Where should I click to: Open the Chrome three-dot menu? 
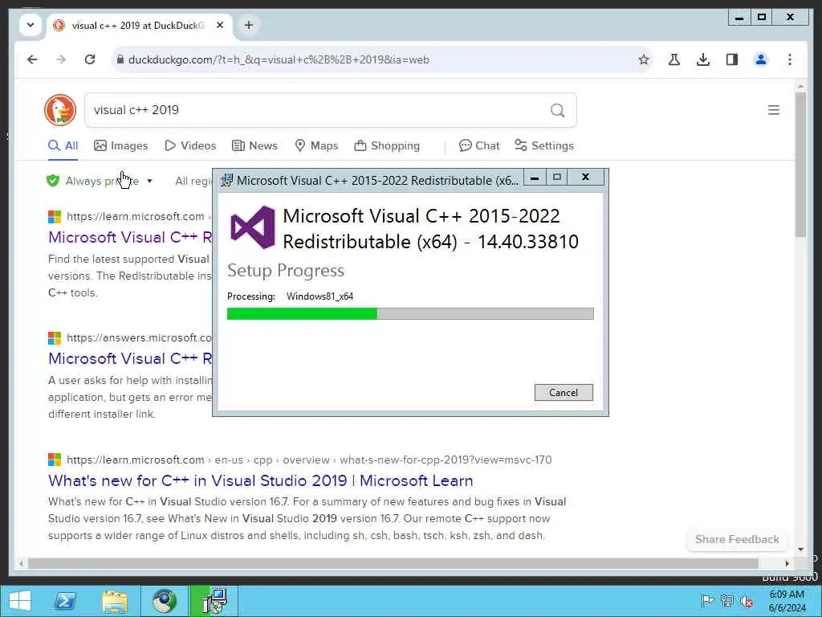pos(790,59)
